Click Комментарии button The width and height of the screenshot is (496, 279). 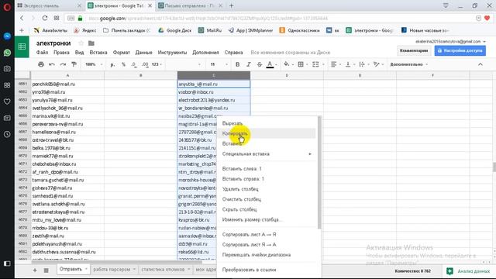413,50
